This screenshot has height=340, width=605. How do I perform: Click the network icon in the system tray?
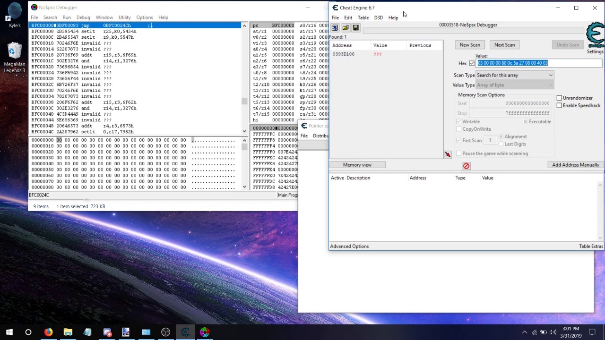(x=535, y=332)
